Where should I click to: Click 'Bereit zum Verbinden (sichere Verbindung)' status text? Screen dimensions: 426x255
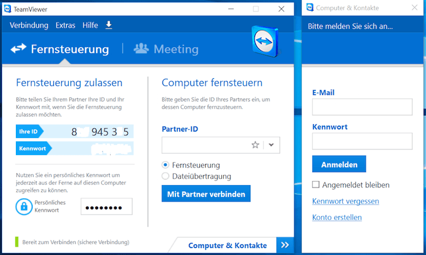click(76, 242)
